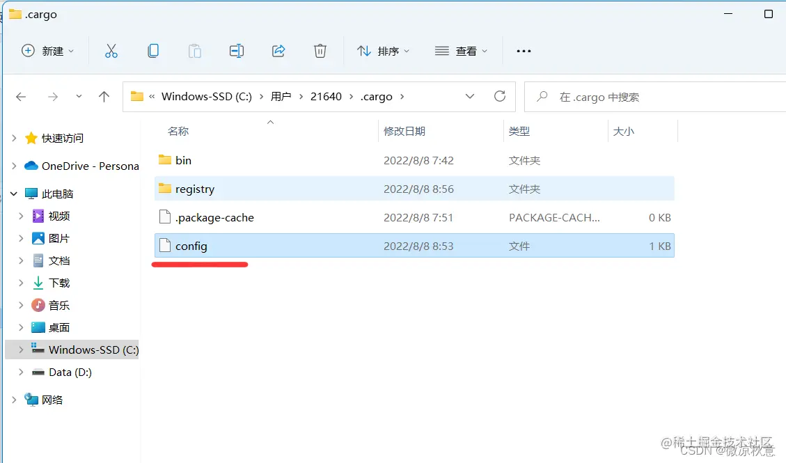Expand 下载 tree node
The width and height of the screenshot is (786, 463).
point(21,283)
